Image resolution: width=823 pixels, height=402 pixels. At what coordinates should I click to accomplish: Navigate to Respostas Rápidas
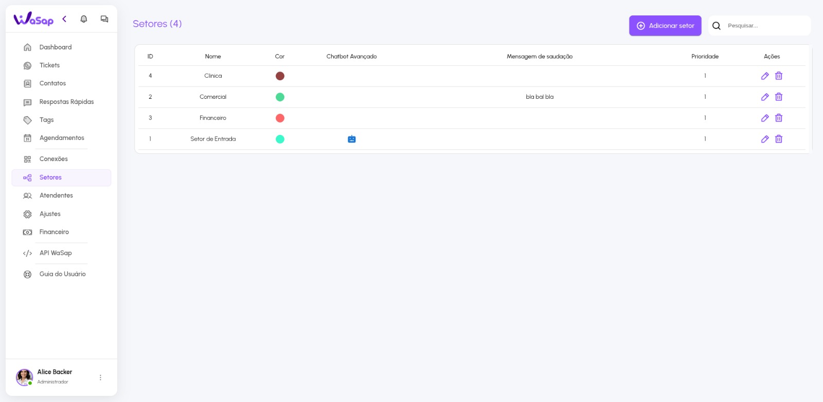[x=66, y=102]
